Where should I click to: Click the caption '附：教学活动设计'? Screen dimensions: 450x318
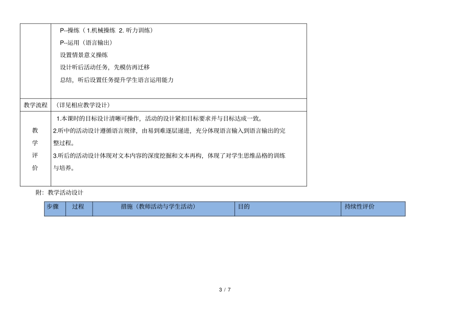(59, 193)
